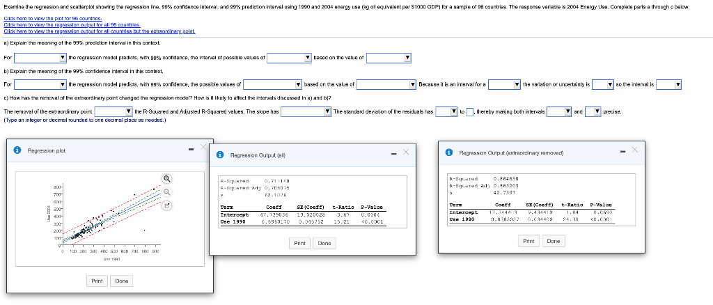Click Done in the Regression plot dialog
Screen dimensions: 713x305
(x=121, y=281)
